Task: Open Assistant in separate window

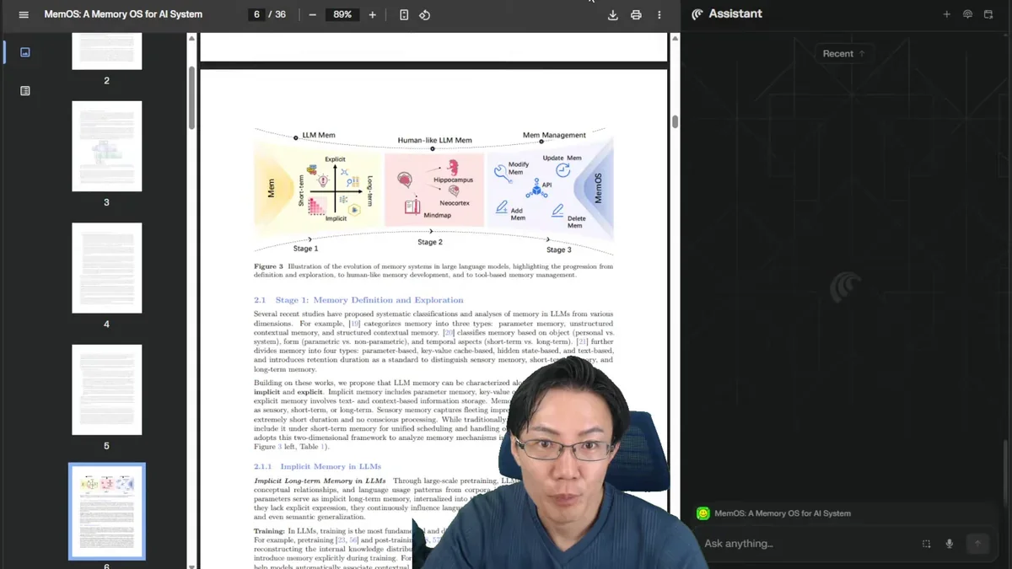Action: pyautogui.click(x=988, y=14)
